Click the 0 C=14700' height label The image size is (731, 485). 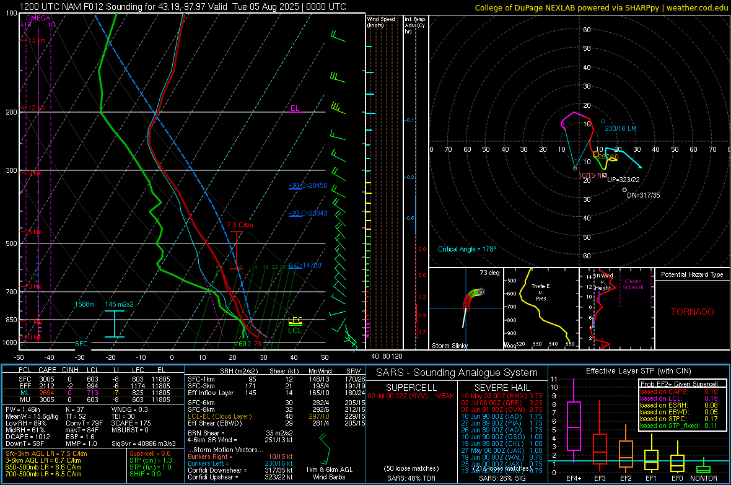pos(305,265)
